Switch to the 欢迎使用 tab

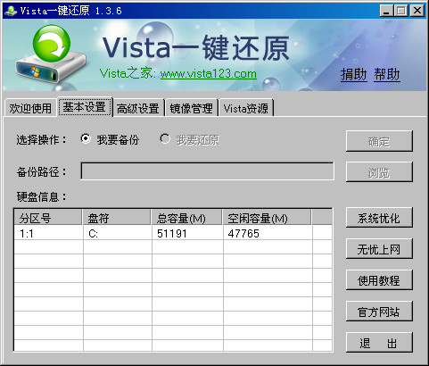[30, 108]
